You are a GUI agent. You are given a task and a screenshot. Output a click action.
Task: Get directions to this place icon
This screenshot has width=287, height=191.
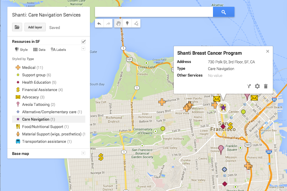pyautogui.click(x=249, y=86)
